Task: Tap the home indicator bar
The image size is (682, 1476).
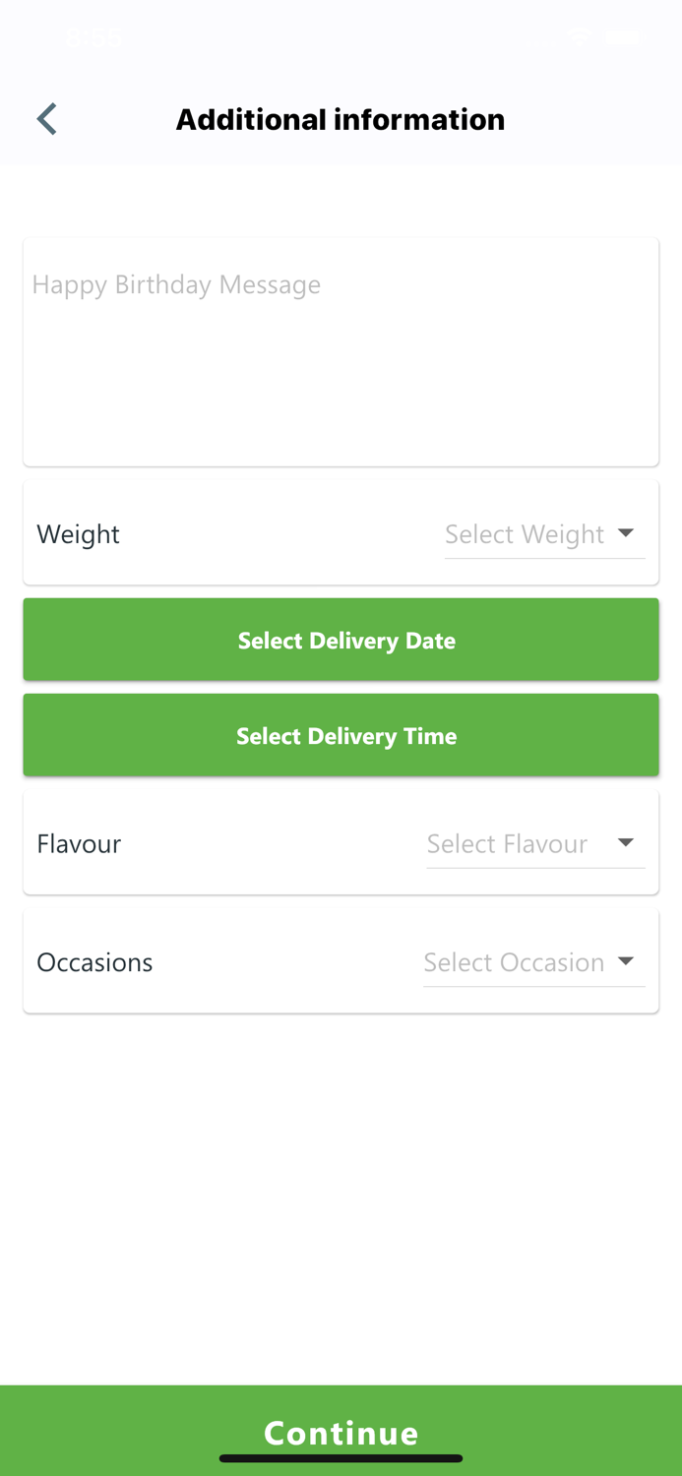Action: click(x=341, y=1458)
